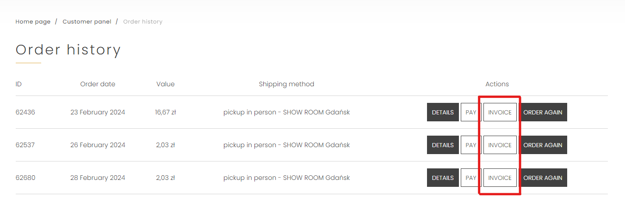Click order ID 62680 in the table

[25, 178]
